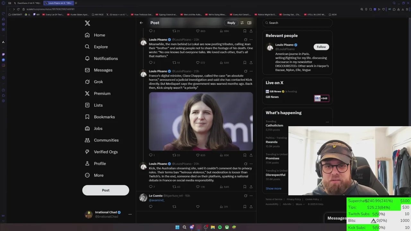Open Messages from the sidebar

click(x=99, y=70)
